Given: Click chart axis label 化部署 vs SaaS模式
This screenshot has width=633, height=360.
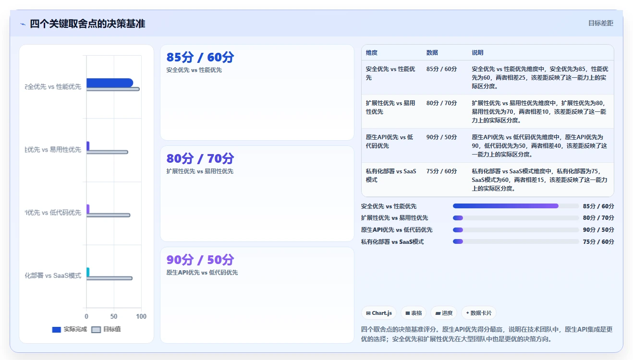Looking at the screenshot, I should 53,276.
